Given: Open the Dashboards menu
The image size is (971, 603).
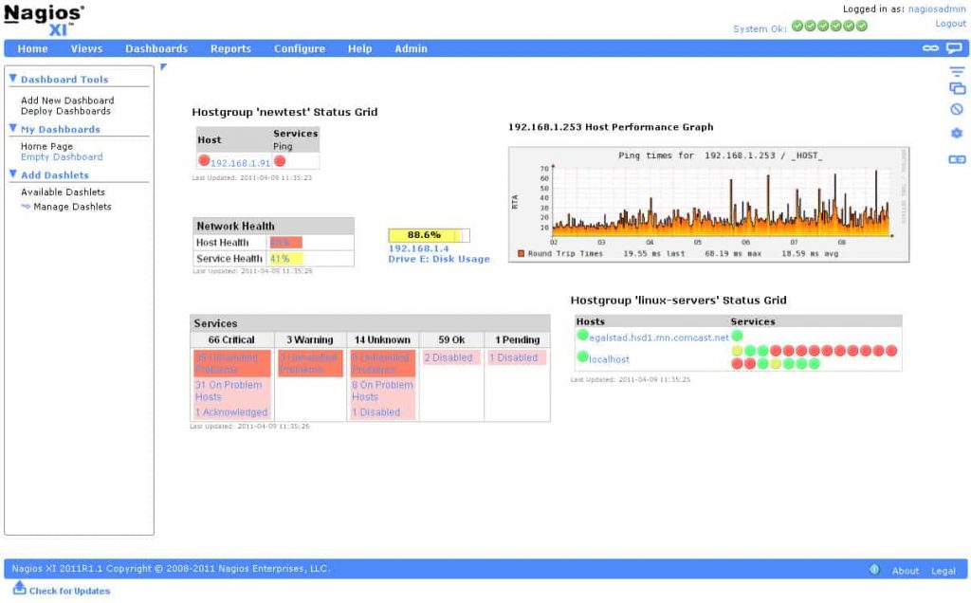Looking at the screenshot, I should pyautogui.click(x=156, y=48).
